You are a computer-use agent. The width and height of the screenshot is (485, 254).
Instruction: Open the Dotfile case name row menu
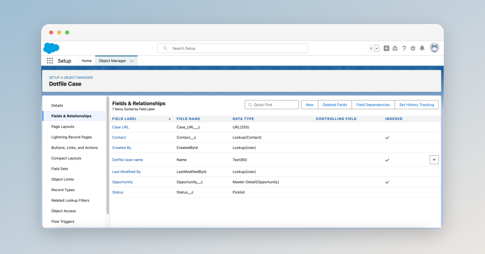434,160
